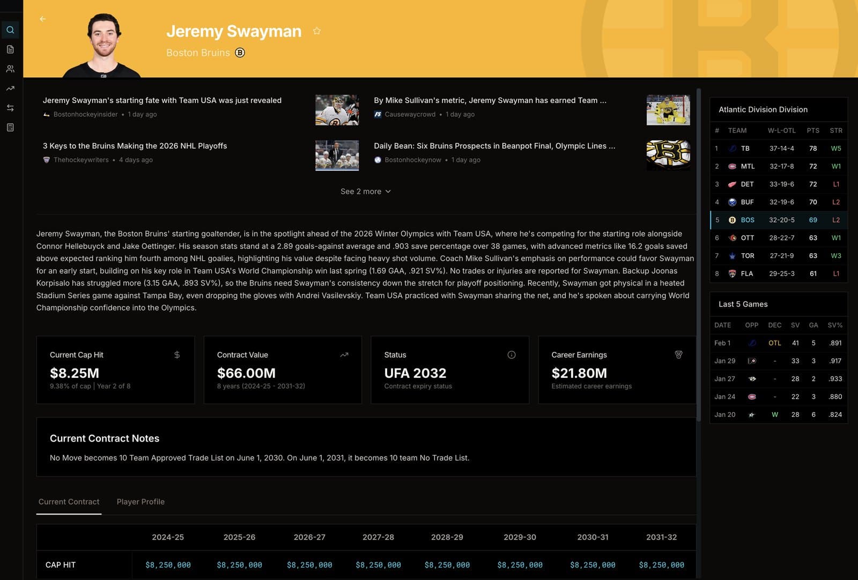858x580 pixels.
Task: Click the Atlantic Division Division heading
Action: tap(763, 109)
